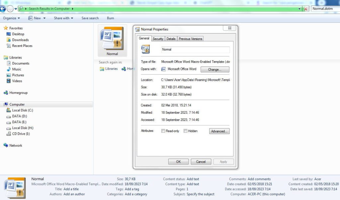This screenshot has width=340, height=200.
Task: Open Music library
Action: click(17, 69)
